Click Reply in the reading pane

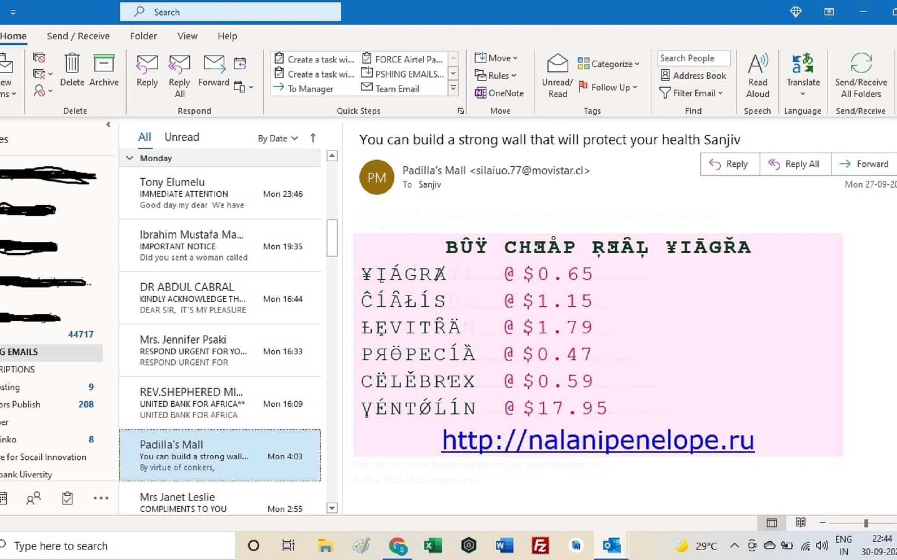tap(730, 164)
